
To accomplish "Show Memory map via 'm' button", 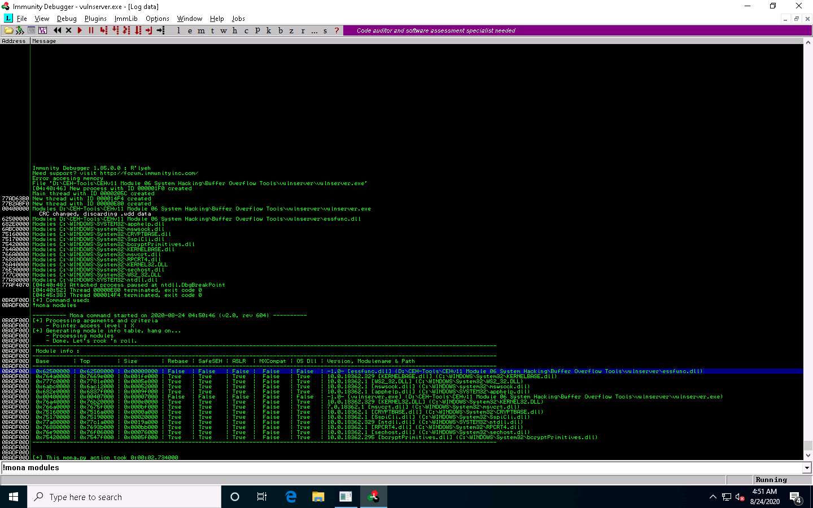I will [201, 30].
